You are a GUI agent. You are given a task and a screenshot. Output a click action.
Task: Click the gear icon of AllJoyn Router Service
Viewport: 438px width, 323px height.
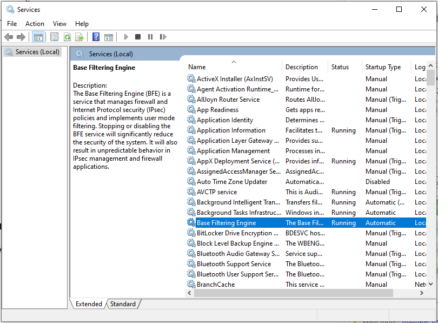point(191,99)
